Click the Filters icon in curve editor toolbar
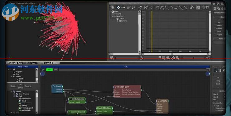This screenshot has width=231, height=116. pyautogui.click(x=112, y=7)
